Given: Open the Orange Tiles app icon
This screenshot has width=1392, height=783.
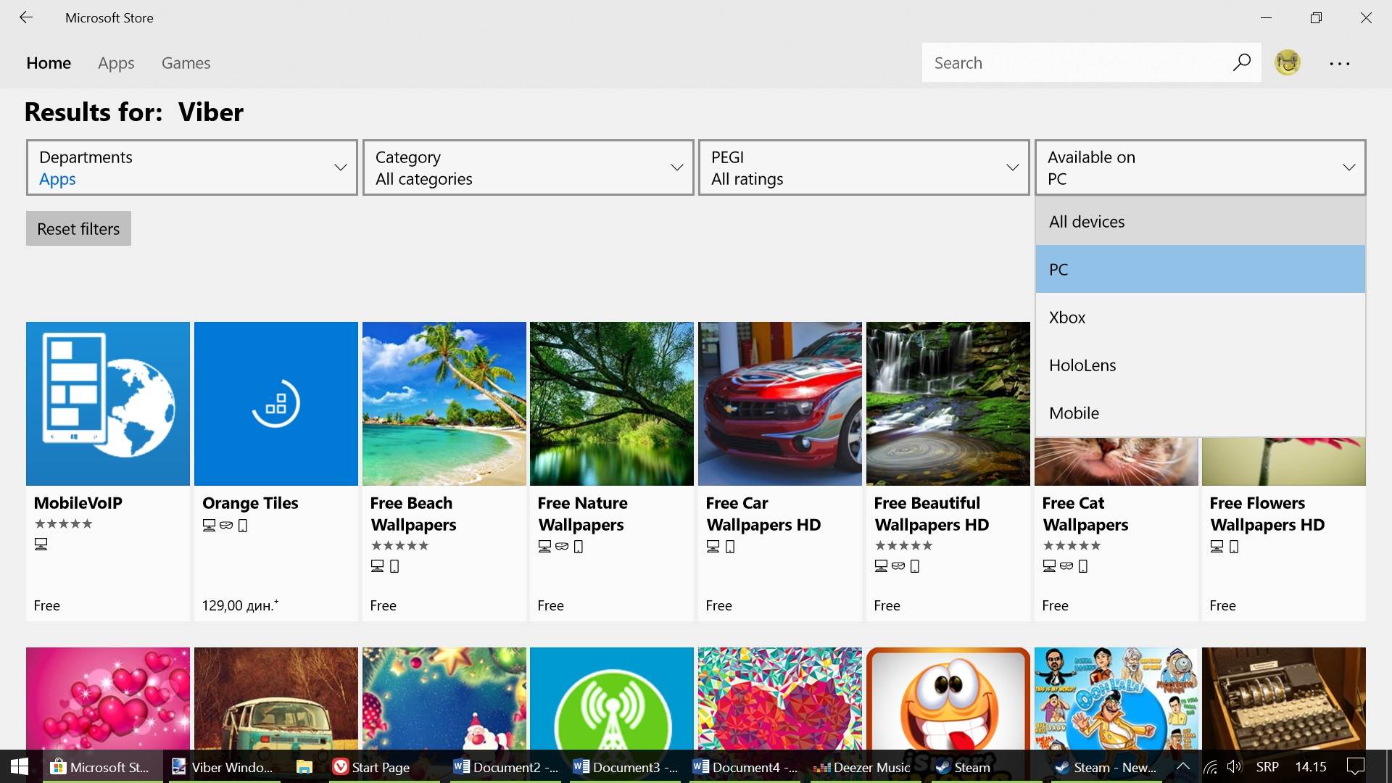Looking at the screenshot, I should pyautogui.click(x=275, y=404).
